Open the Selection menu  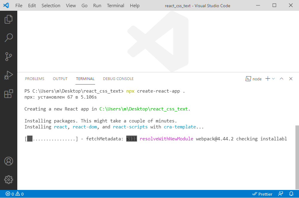coord(51,6)
